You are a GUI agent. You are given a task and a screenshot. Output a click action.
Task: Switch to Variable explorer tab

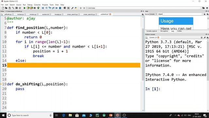[152, 31]
